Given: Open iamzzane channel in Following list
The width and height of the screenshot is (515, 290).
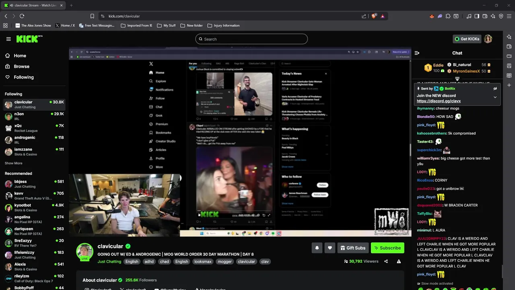Looking at the screenshot, I should pos(34,151).
